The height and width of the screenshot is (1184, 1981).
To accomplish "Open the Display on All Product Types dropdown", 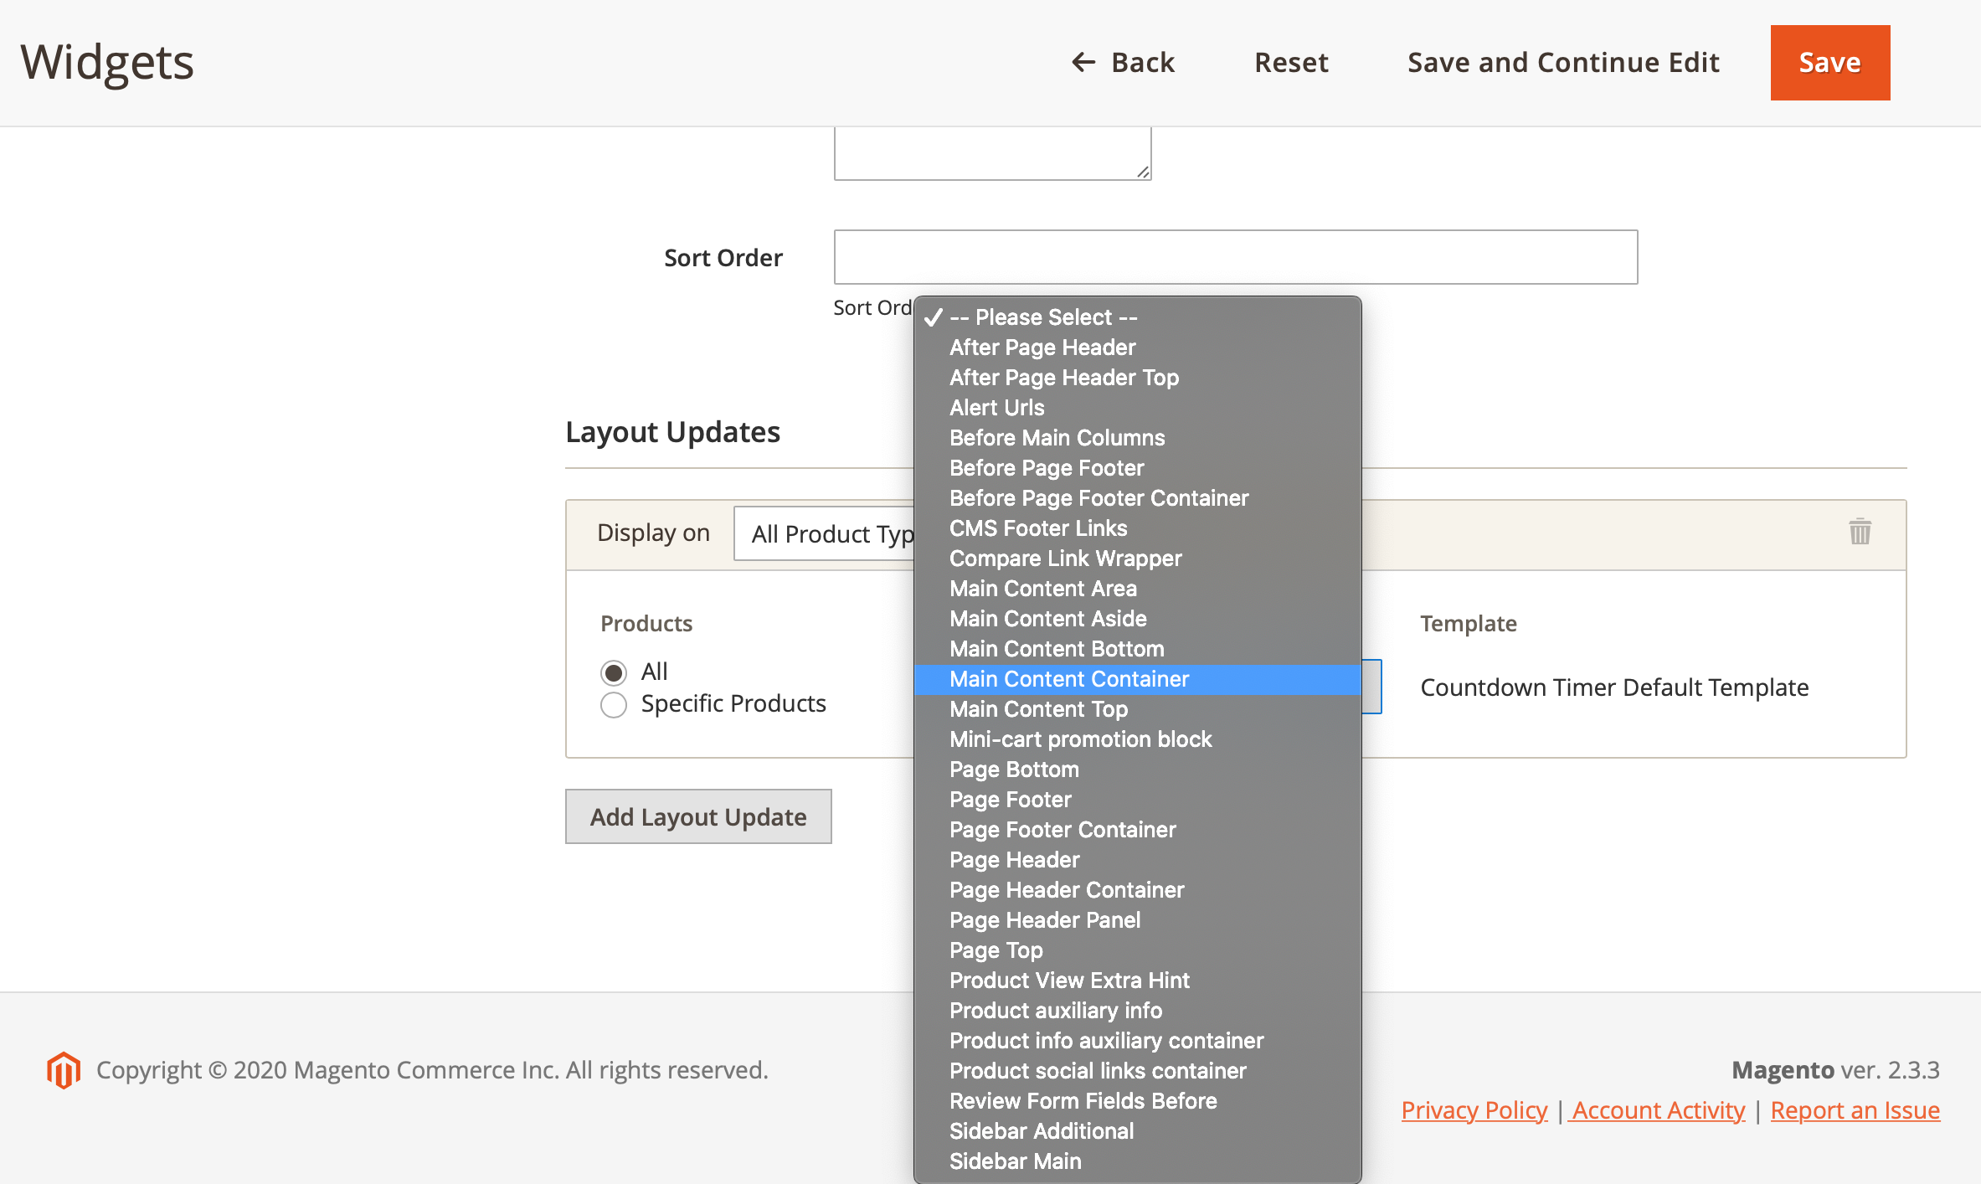I will (x=825, y=533).
